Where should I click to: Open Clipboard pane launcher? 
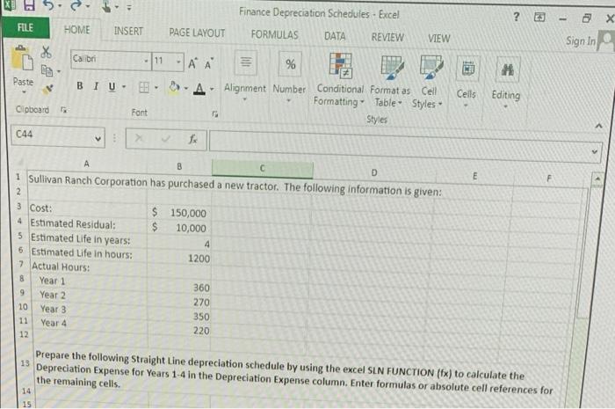coord(63,110)
